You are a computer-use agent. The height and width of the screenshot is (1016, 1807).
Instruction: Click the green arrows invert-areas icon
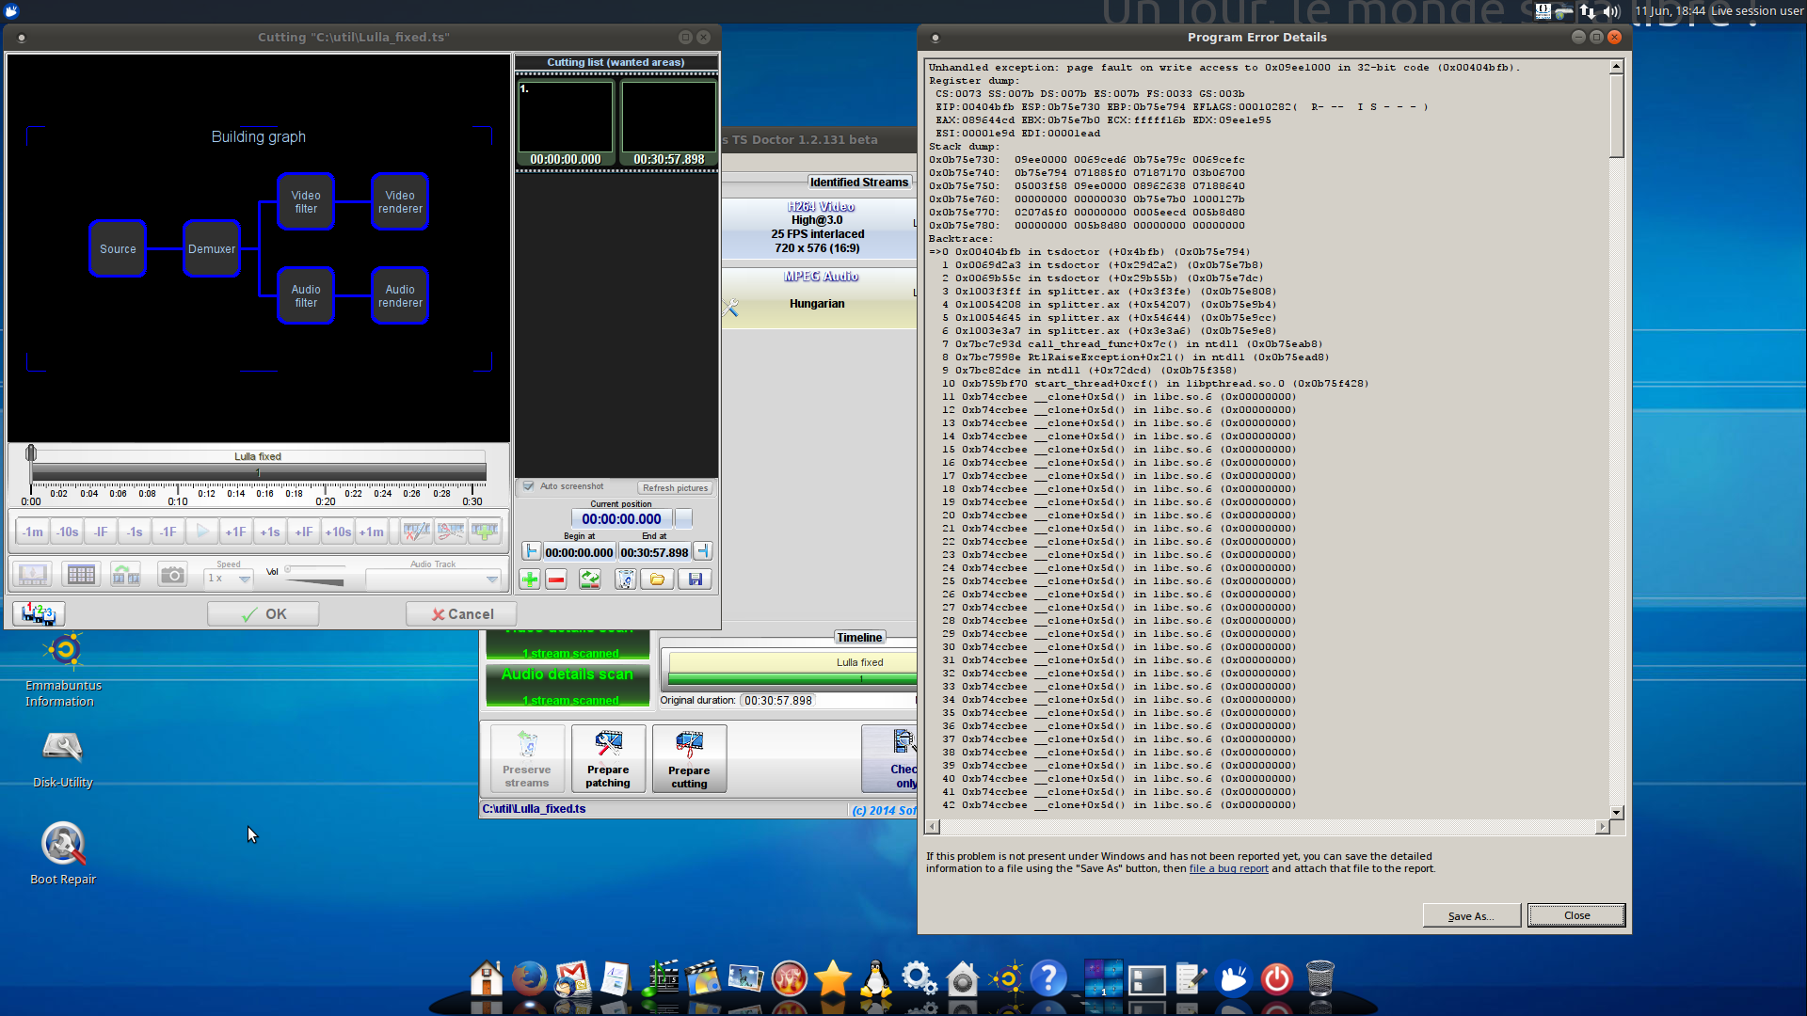click(590, 579)
